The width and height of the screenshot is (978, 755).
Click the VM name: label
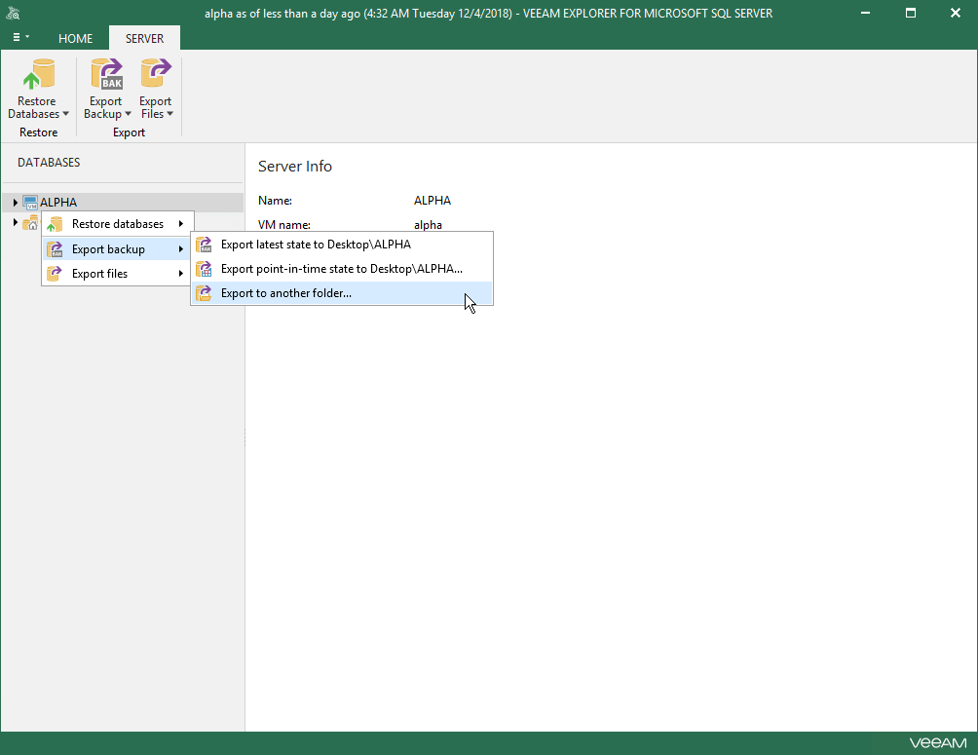[x=284, y=225]
